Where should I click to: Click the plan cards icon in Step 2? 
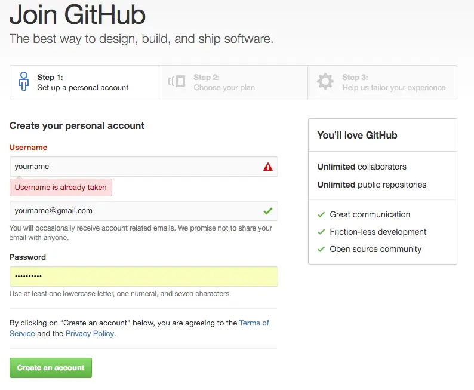click(177, 81)
